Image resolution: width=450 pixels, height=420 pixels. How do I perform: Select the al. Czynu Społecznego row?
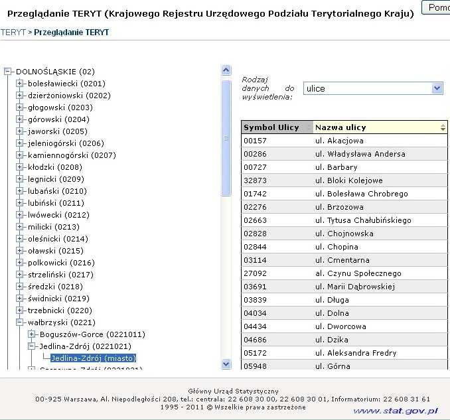[344, 273]
